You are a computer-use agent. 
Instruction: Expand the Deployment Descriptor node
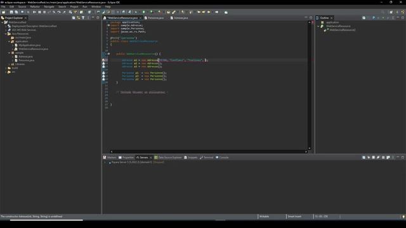click(6, 27)
